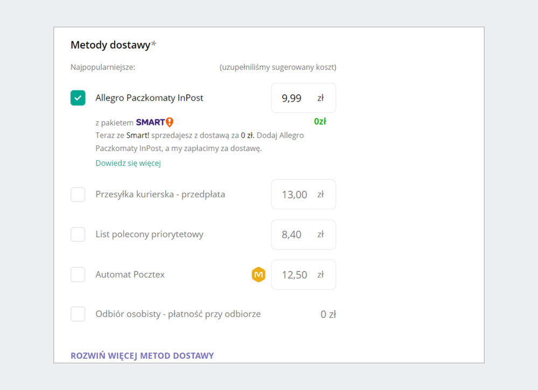Open the Dowiedz się więcej link
Viewport: 538px width, 390px height.
(128, 163)
